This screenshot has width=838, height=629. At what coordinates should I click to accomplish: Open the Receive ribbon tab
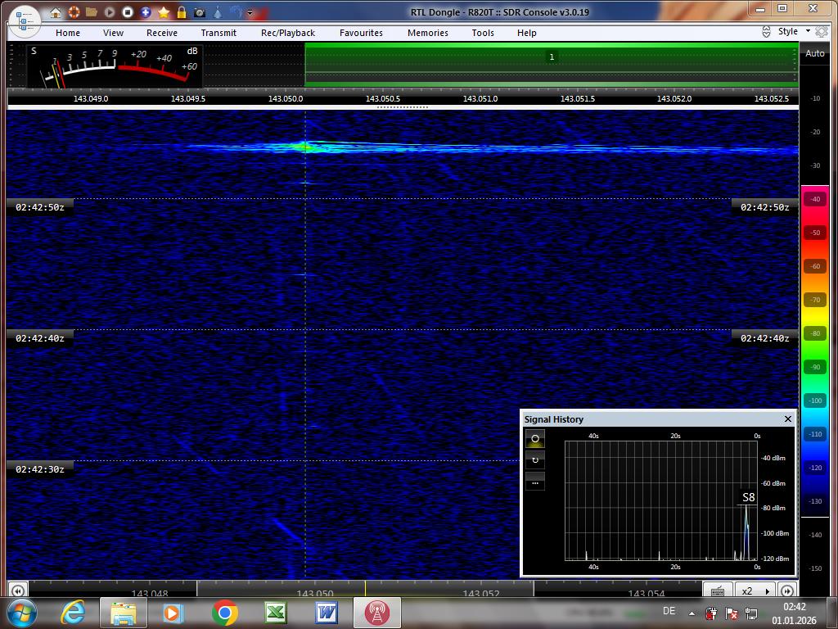(162, 33)
